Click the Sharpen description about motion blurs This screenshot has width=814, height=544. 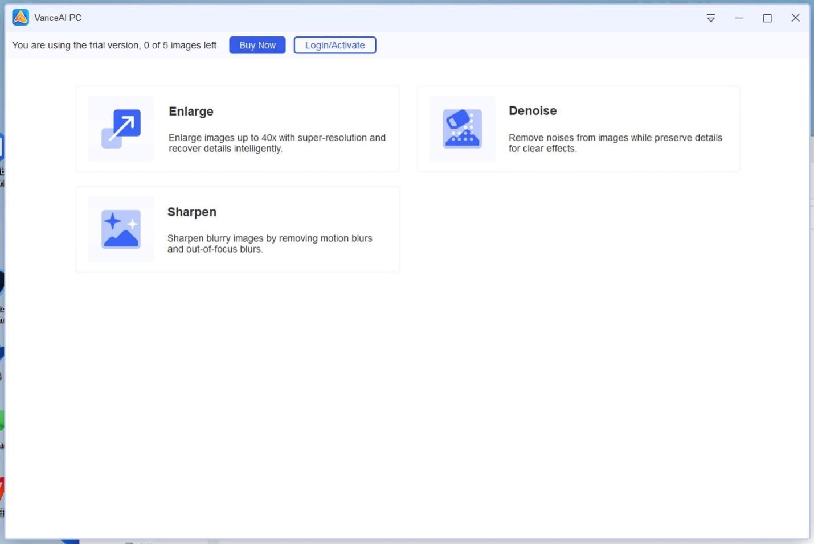click(x=269, y=244)
